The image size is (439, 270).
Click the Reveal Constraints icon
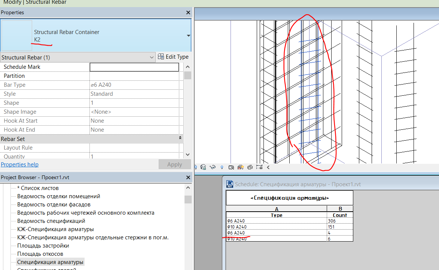[259, 167]
